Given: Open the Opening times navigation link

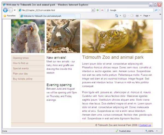Looking at the screenshot, I should point(21,58).
